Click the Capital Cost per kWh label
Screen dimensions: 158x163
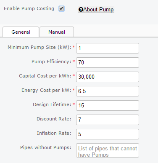point(45,76)
